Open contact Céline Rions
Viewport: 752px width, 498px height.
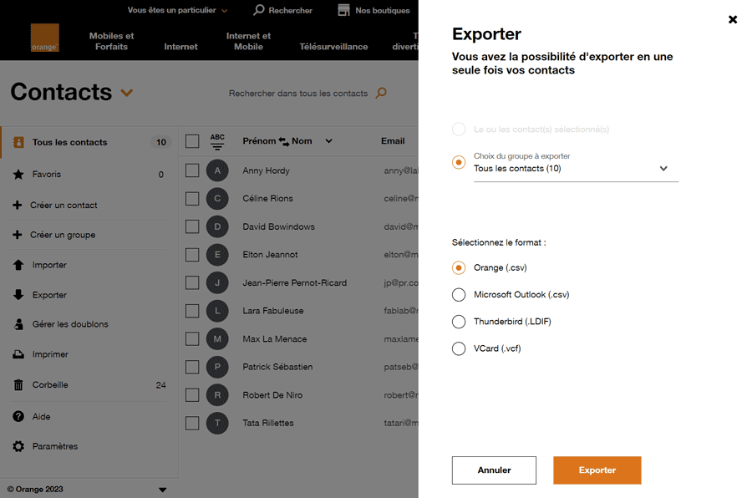point(267,199)
